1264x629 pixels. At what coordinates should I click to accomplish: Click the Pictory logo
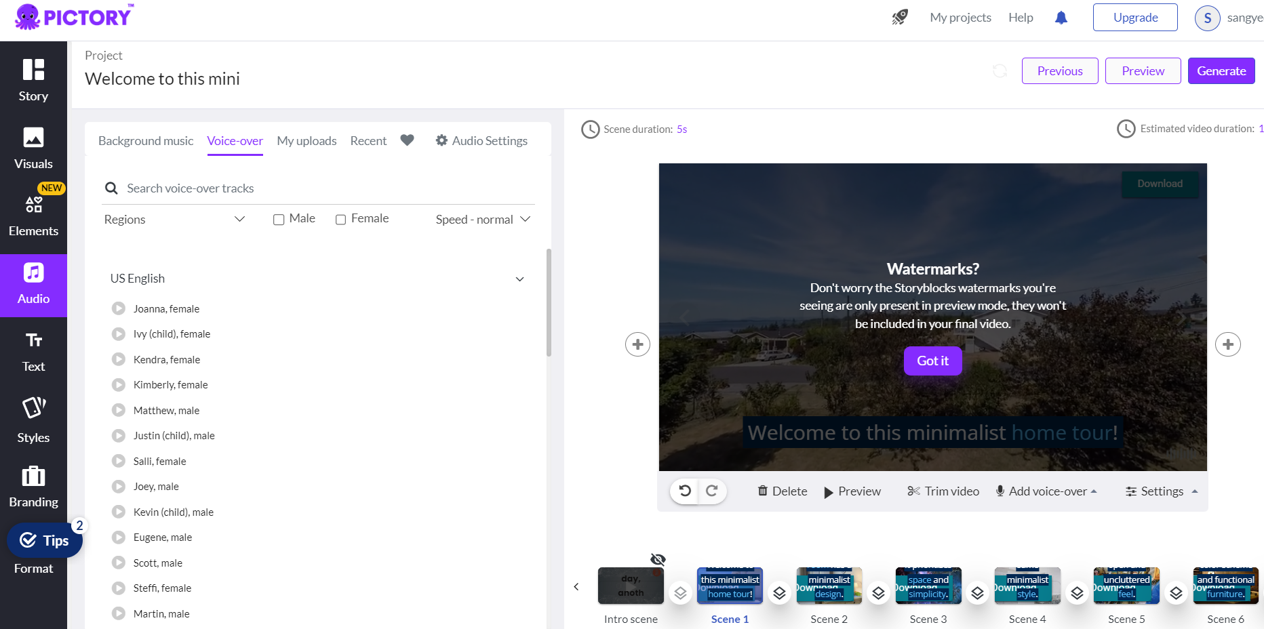(73, 16)
